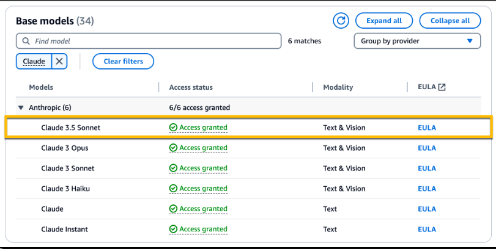This screenshot has width=496, height=249.
Task: Open the EULA for base Claude model
Action: (x=427, y=209)
